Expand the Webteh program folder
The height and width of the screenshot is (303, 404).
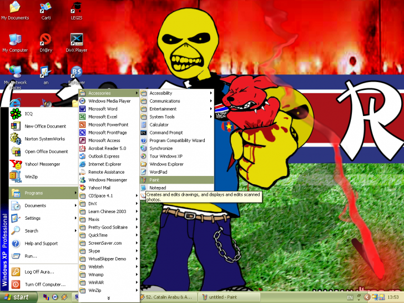109,267
